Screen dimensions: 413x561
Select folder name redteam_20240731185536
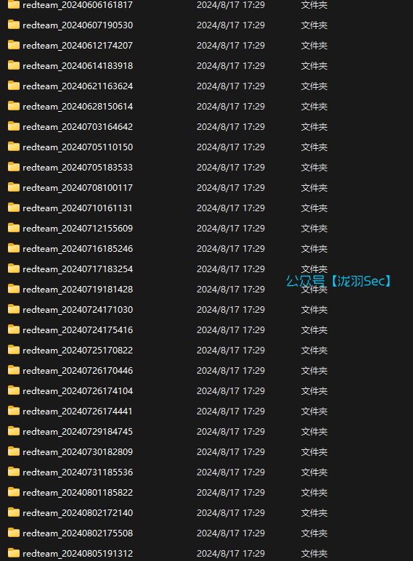click(78, 472)
